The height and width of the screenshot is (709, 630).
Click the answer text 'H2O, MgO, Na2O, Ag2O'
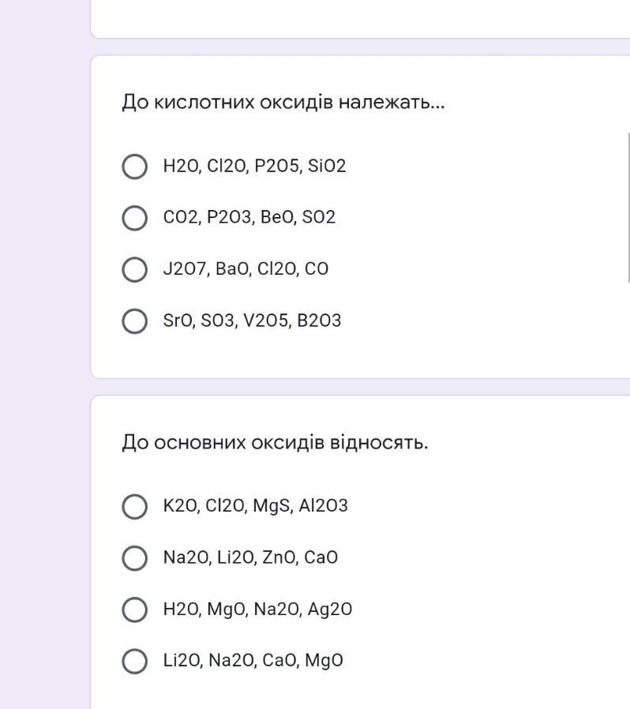tap(257, 610)
